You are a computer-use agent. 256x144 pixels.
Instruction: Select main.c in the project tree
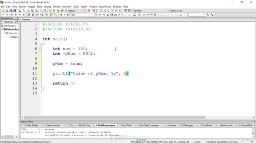click(x=14, y=37)
